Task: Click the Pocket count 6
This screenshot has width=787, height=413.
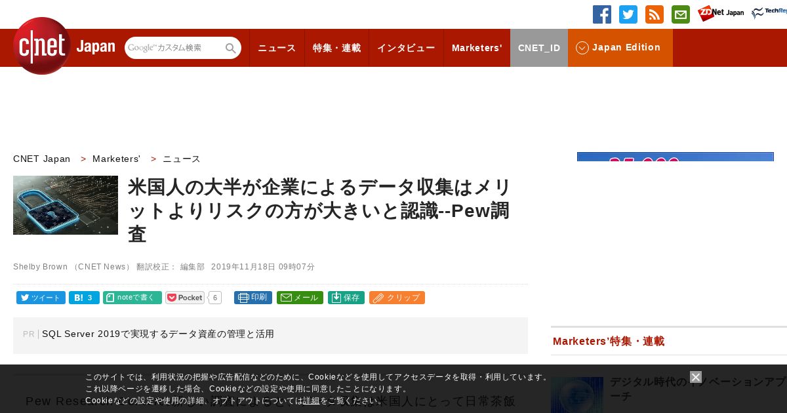Action: point(215,298)
